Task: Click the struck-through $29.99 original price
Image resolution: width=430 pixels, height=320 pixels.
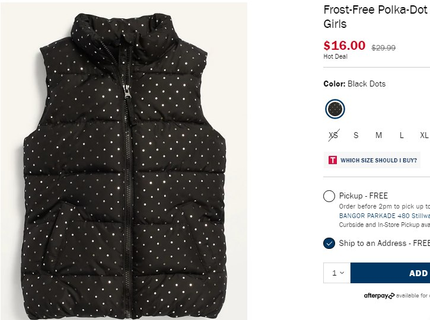Action: coord(384,47)
